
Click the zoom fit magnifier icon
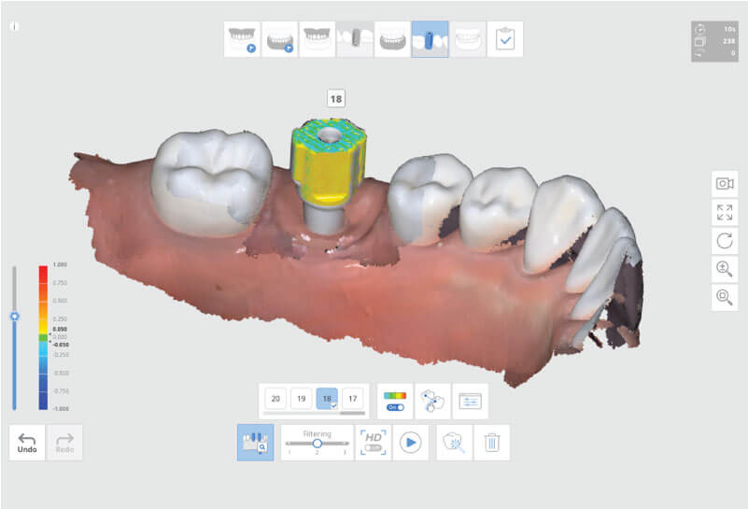[725, 297]
